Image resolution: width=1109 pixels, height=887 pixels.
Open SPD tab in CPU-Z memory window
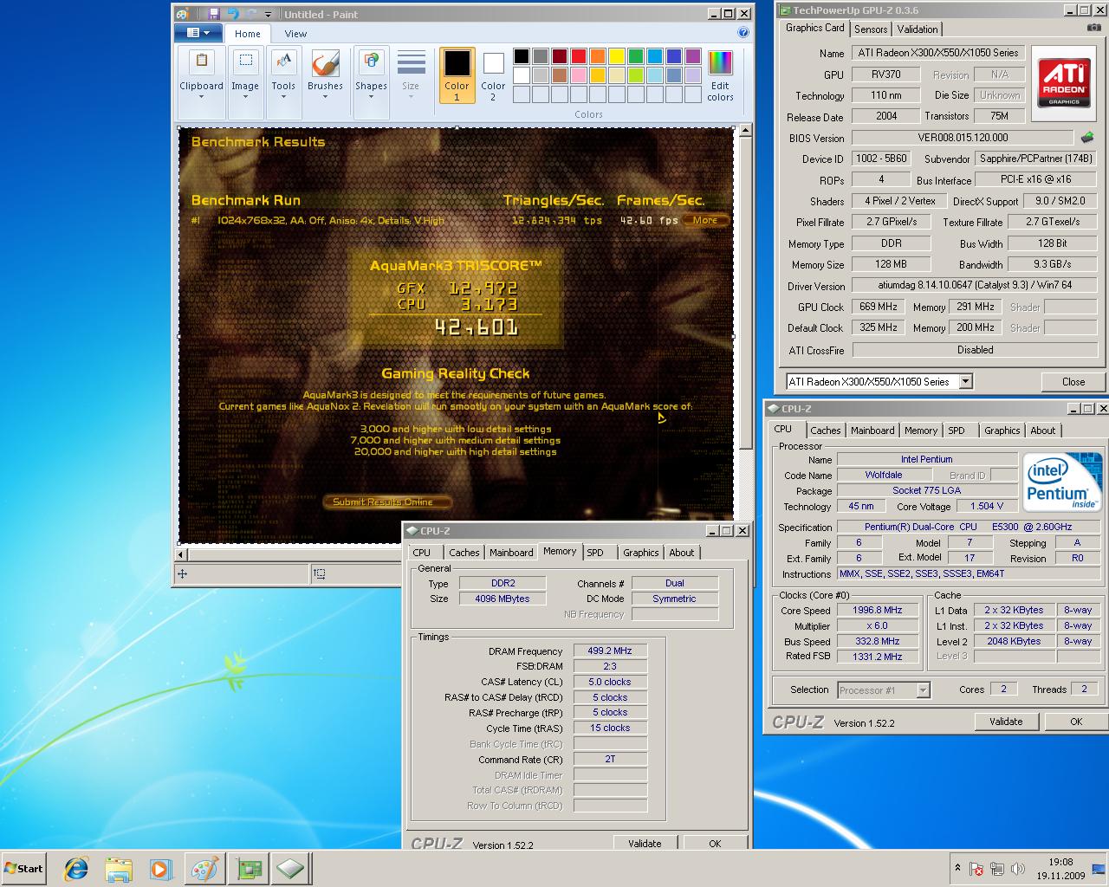595,553
